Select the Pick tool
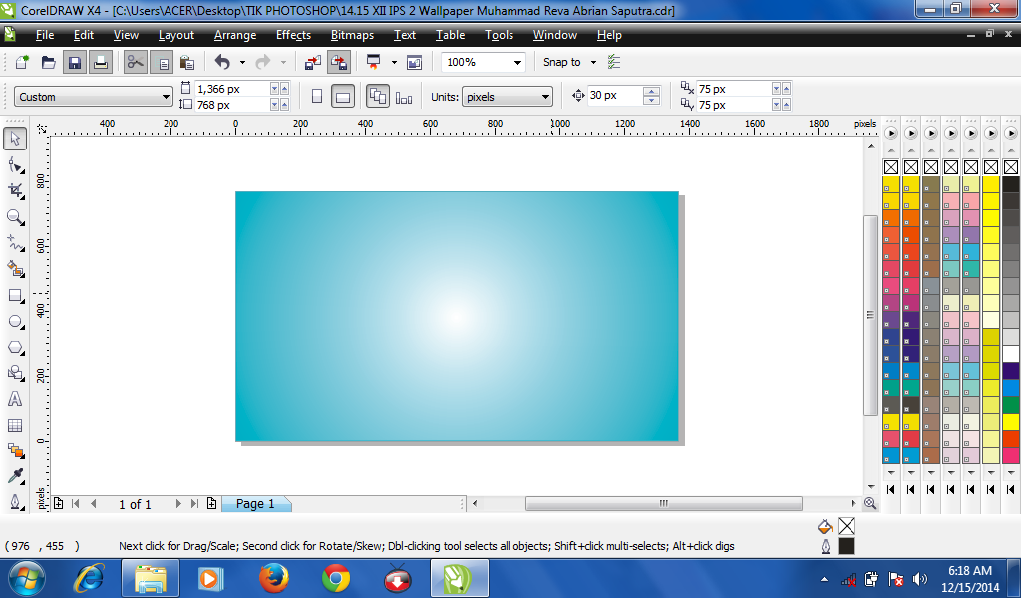The image size is (1021, 598). pos(14,139)
